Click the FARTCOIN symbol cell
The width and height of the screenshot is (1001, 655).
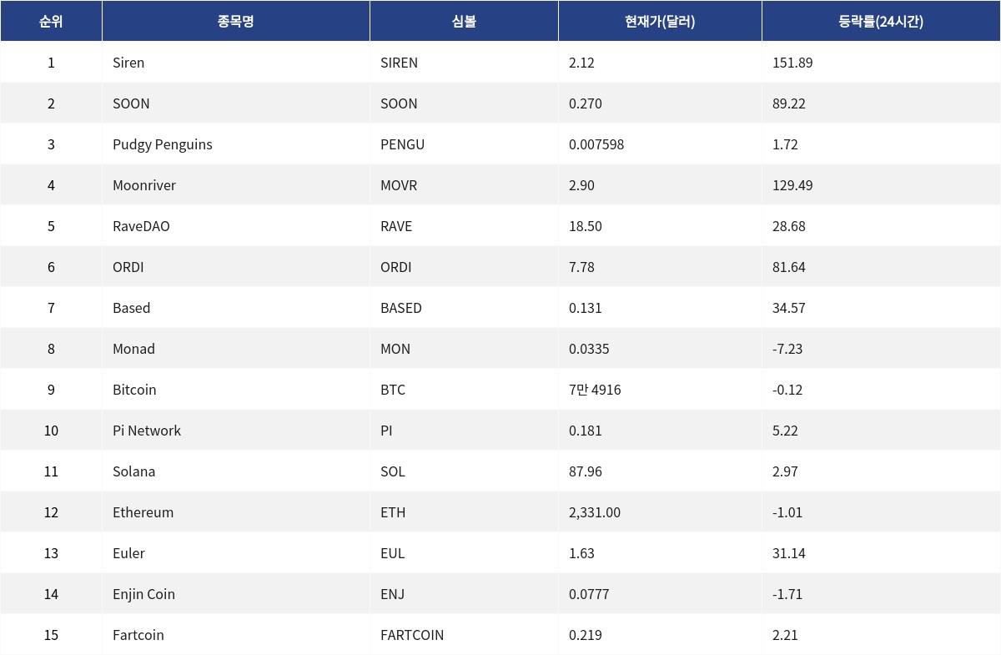pos(412,635)
